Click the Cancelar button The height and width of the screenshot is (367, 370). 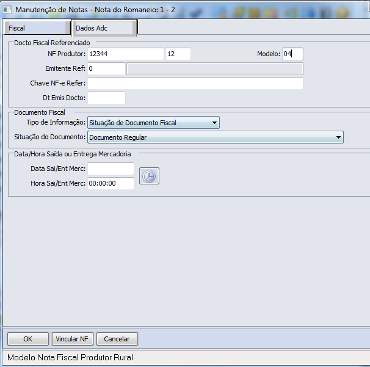(x=117, y=339)
